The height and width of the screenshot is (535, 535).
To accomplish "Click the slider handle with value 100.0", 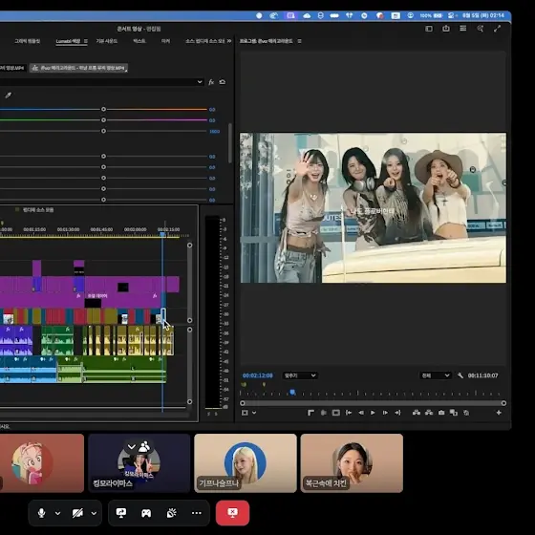I will click(x=103, y=131).
